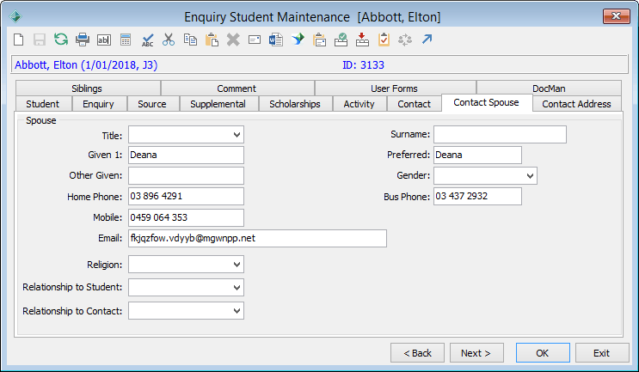The image size is (639, 372).
Task: Click the Exit button
Action: [x=602, y=353]
